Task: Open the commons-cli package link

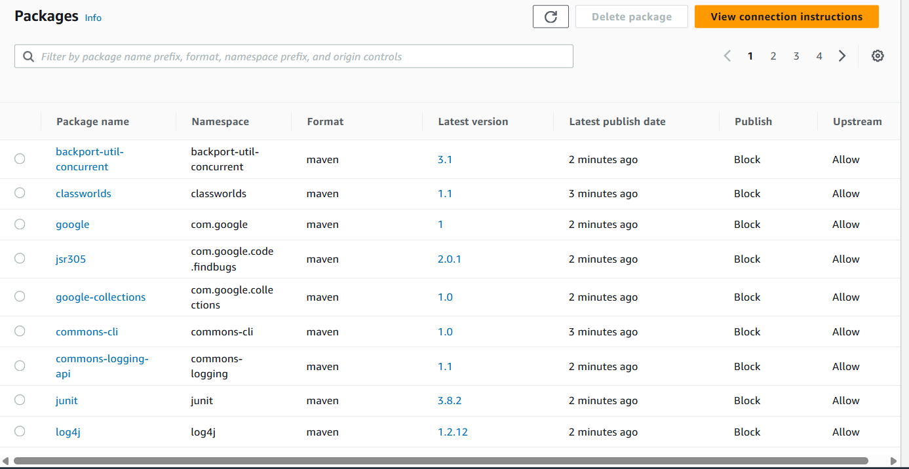Action: (87, 332)
